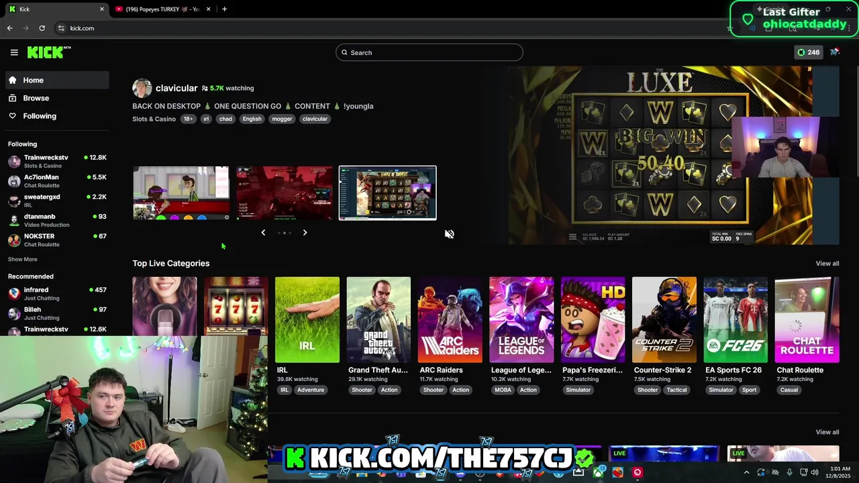Select the red game stream thumbnail
Screen dimensions: 859x483
284,193
